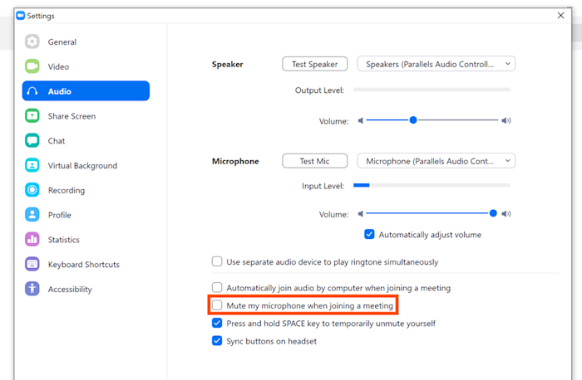Uncheck Press and hold SPACE to unmute
The height and width of the screenshot is (380, 582).
(x=217, y=323)
